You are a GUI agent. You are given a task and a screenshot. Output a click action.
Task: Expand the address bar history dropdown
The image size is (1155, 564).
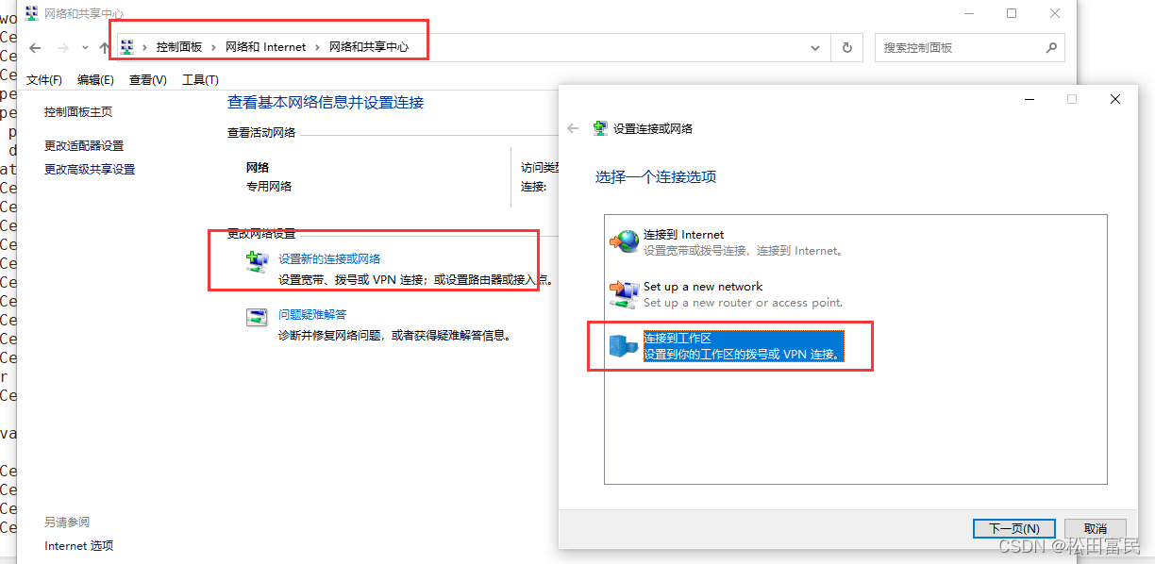tap(815, 47)
